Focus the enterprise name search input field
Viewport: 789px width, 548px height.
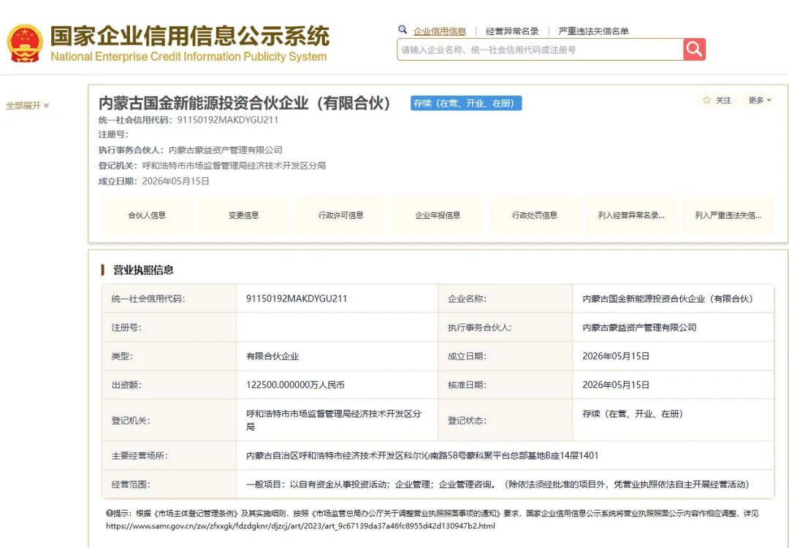[x=540, y=50]
